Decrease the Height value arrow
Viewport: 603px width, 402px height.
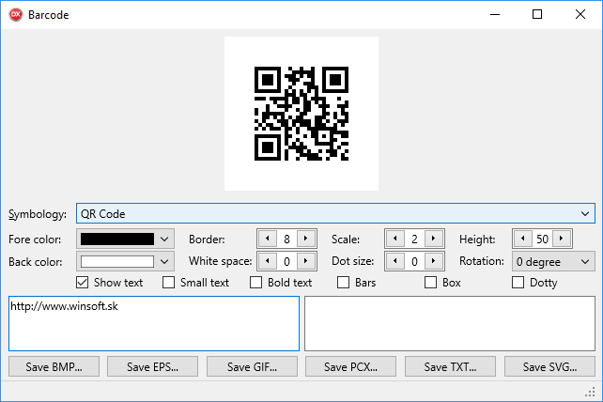(522, 239)
